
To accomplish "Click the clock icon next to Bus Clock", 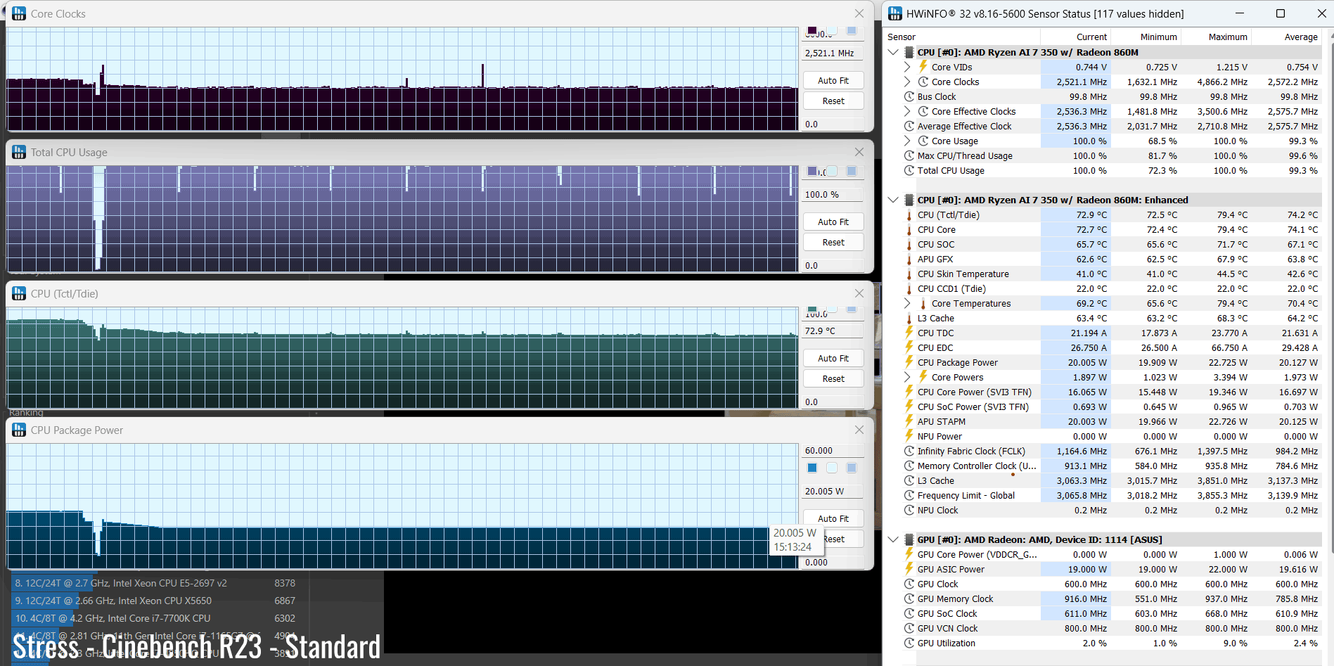I will (x=909, y=96).
